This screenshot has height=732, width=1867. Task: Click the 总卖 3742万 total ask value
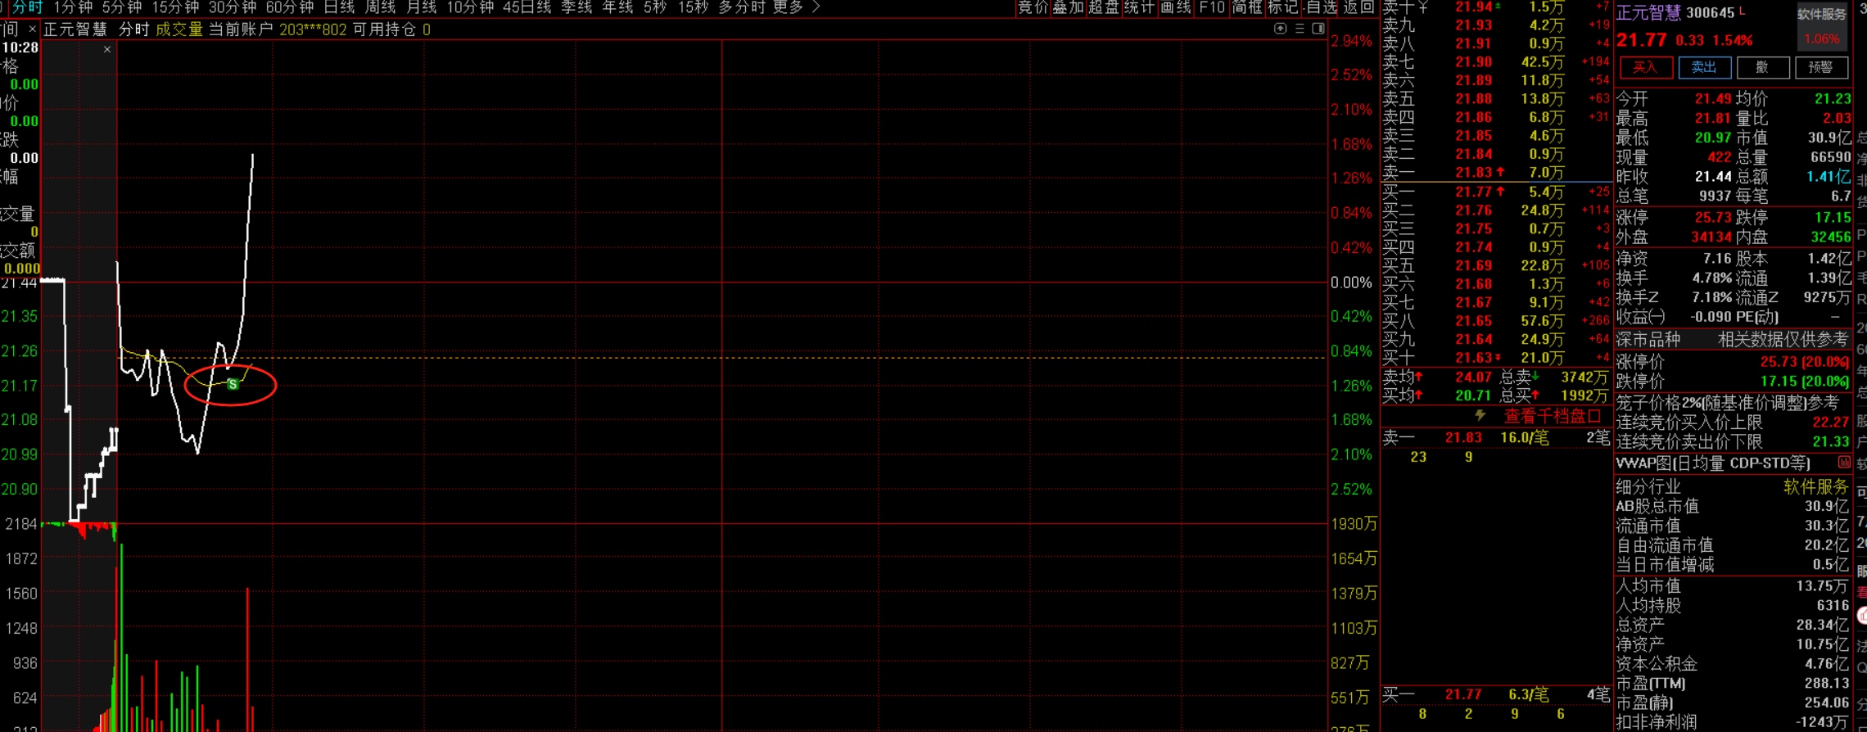(1584, 377)
